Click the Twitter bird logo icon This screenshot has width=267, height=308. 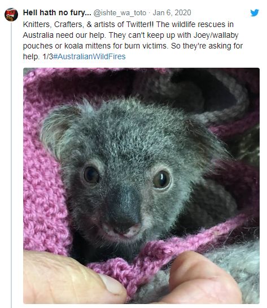(255, 13)
